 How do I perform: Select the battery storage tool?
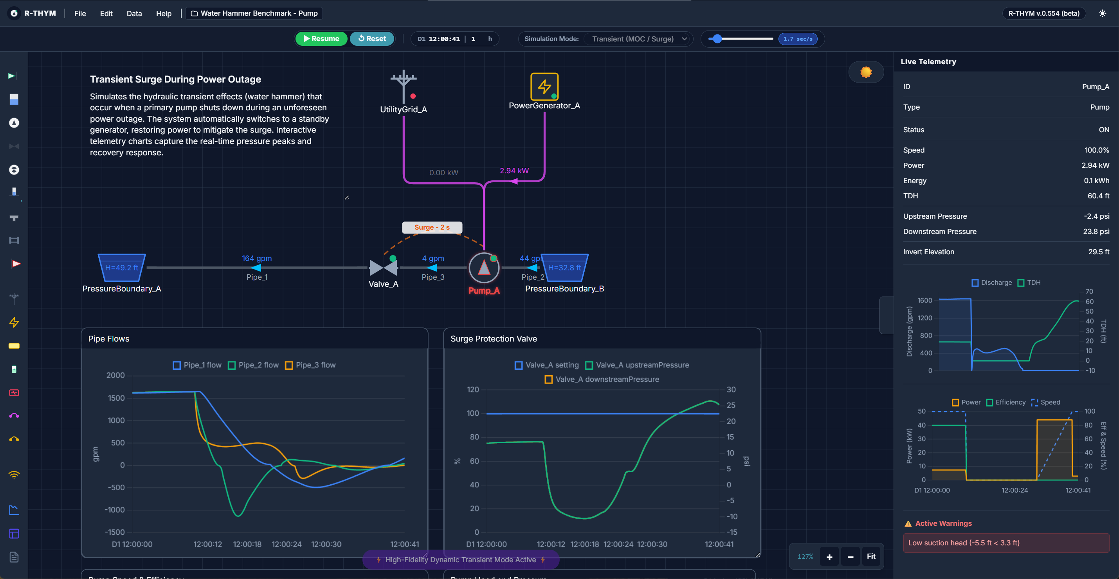pos(14,369)
